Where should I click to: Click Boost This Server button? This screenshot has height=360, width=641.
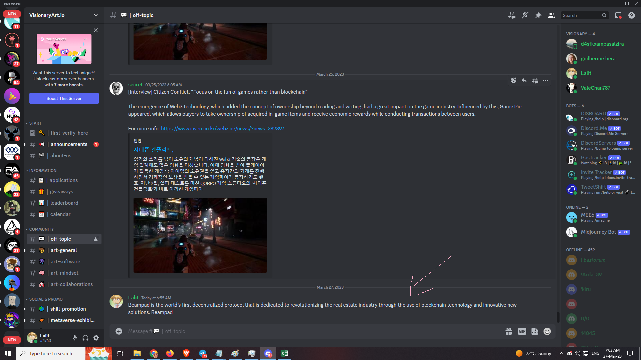[64, 98]
